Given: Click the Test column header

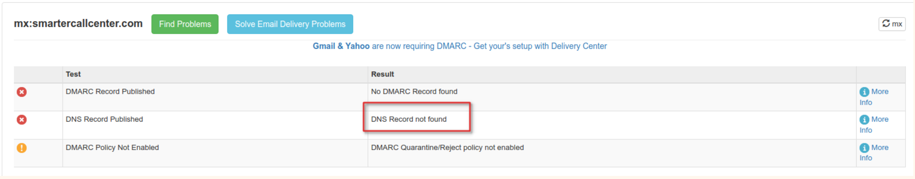Looking at the screenshot, I should [x=73, y=74].
